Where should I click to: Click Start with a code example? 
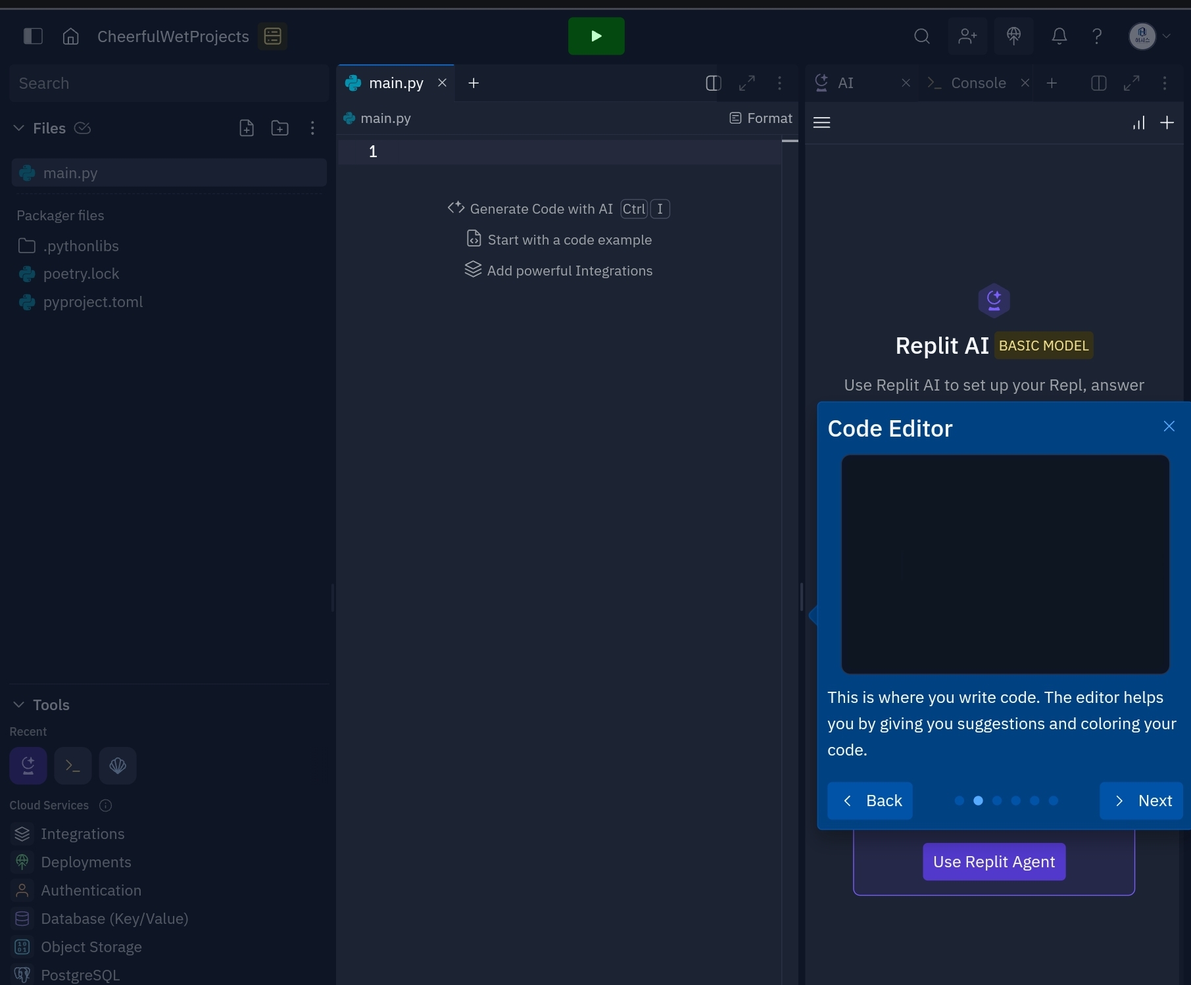(x=559, y=239)
